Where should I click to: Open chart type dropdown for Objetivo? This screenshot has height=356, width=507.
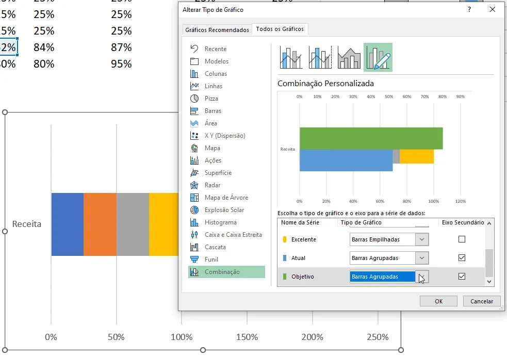coord(422,277)
